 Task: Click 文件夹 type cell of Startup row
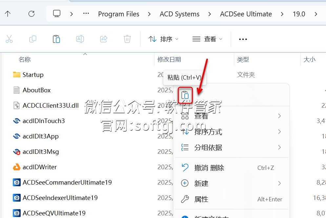coord(246,75)
